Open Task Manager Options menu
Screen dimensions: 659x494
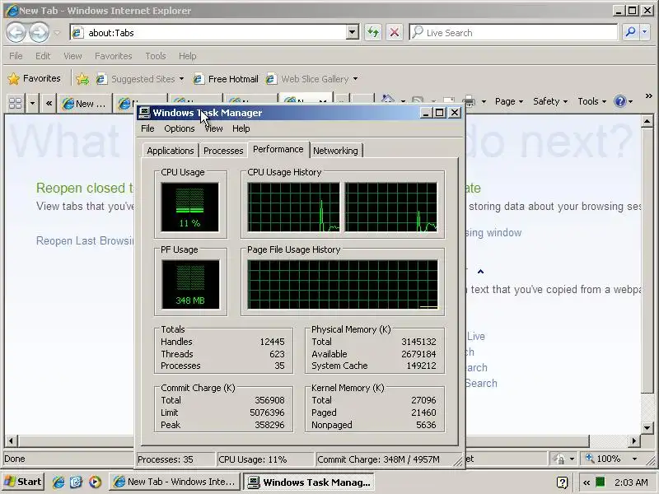click(180, 128)
